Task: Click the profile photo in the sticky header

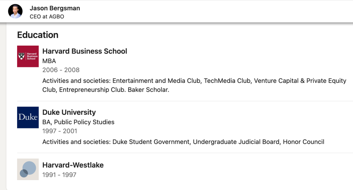Action: point(15,11)
